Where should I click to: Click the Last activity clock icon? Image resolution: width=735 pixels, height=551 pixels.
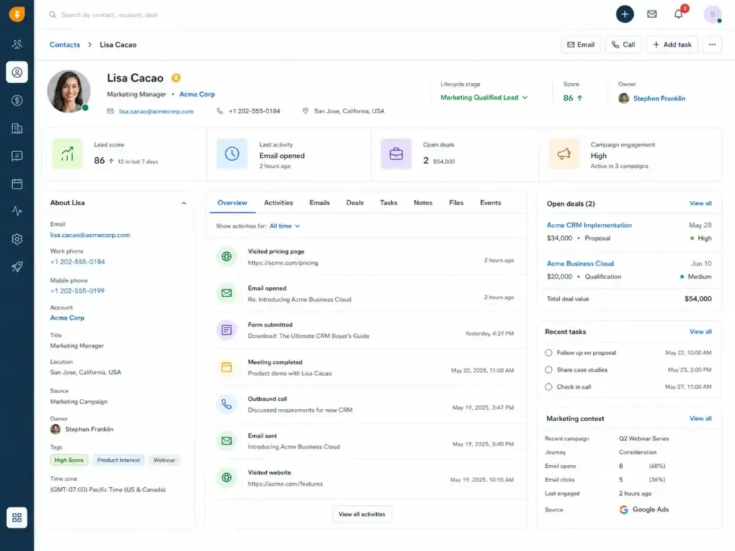coord(232,154)
